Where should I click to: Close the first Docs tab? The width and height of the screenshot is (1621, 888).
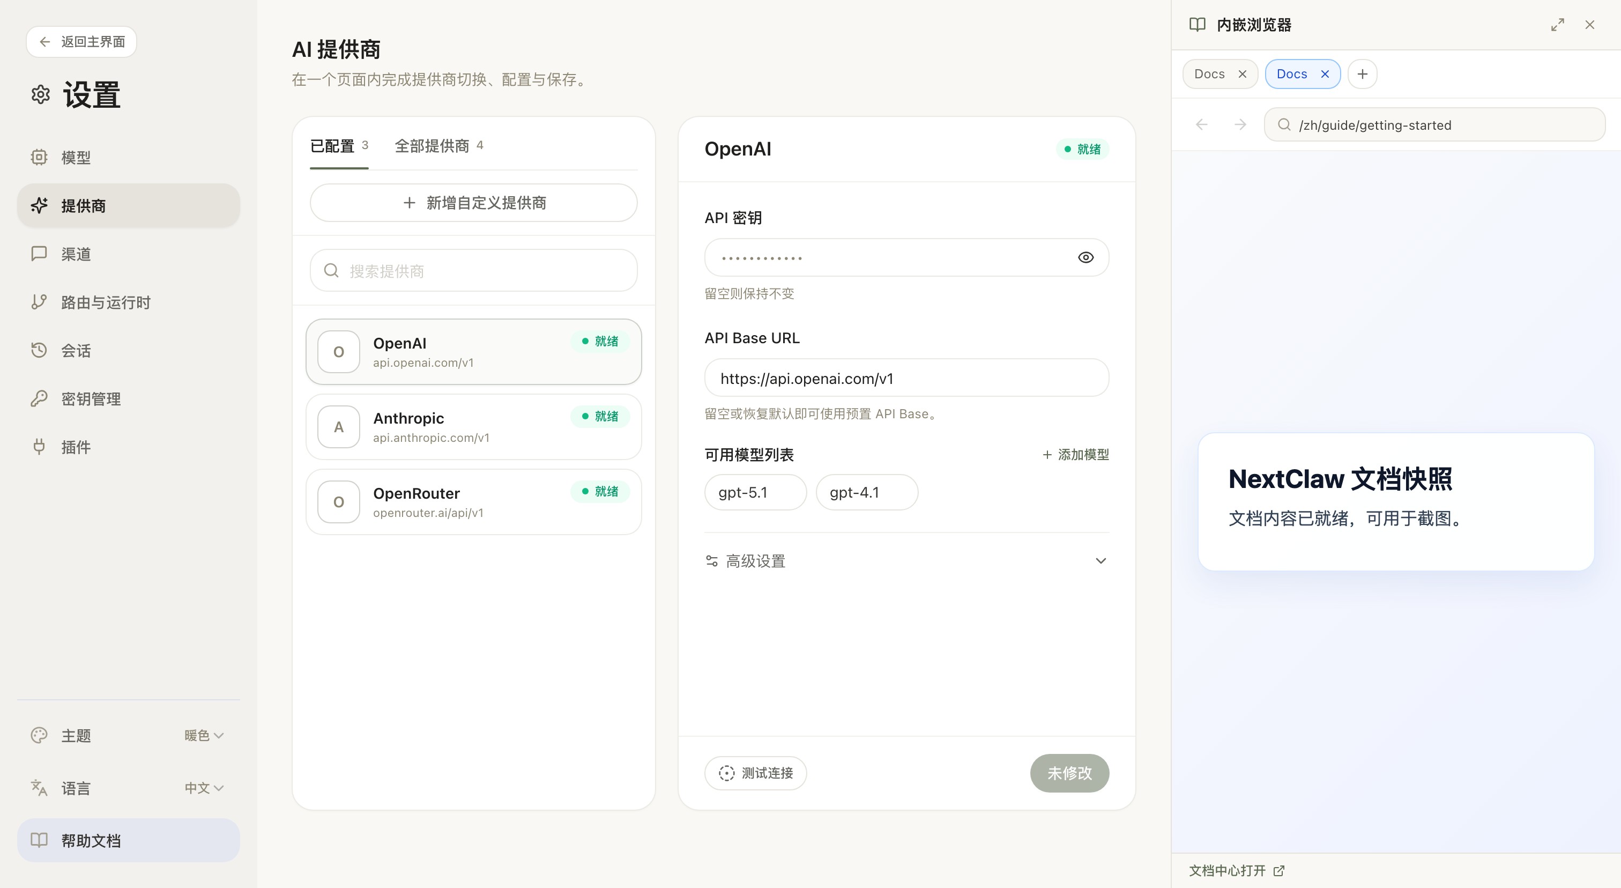[1242, 73]
